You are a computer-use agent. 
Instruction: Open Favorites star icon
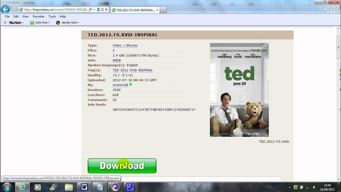331,10
